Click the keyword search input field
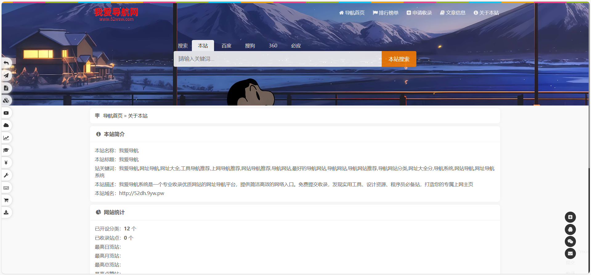 [x=277, y=59]
